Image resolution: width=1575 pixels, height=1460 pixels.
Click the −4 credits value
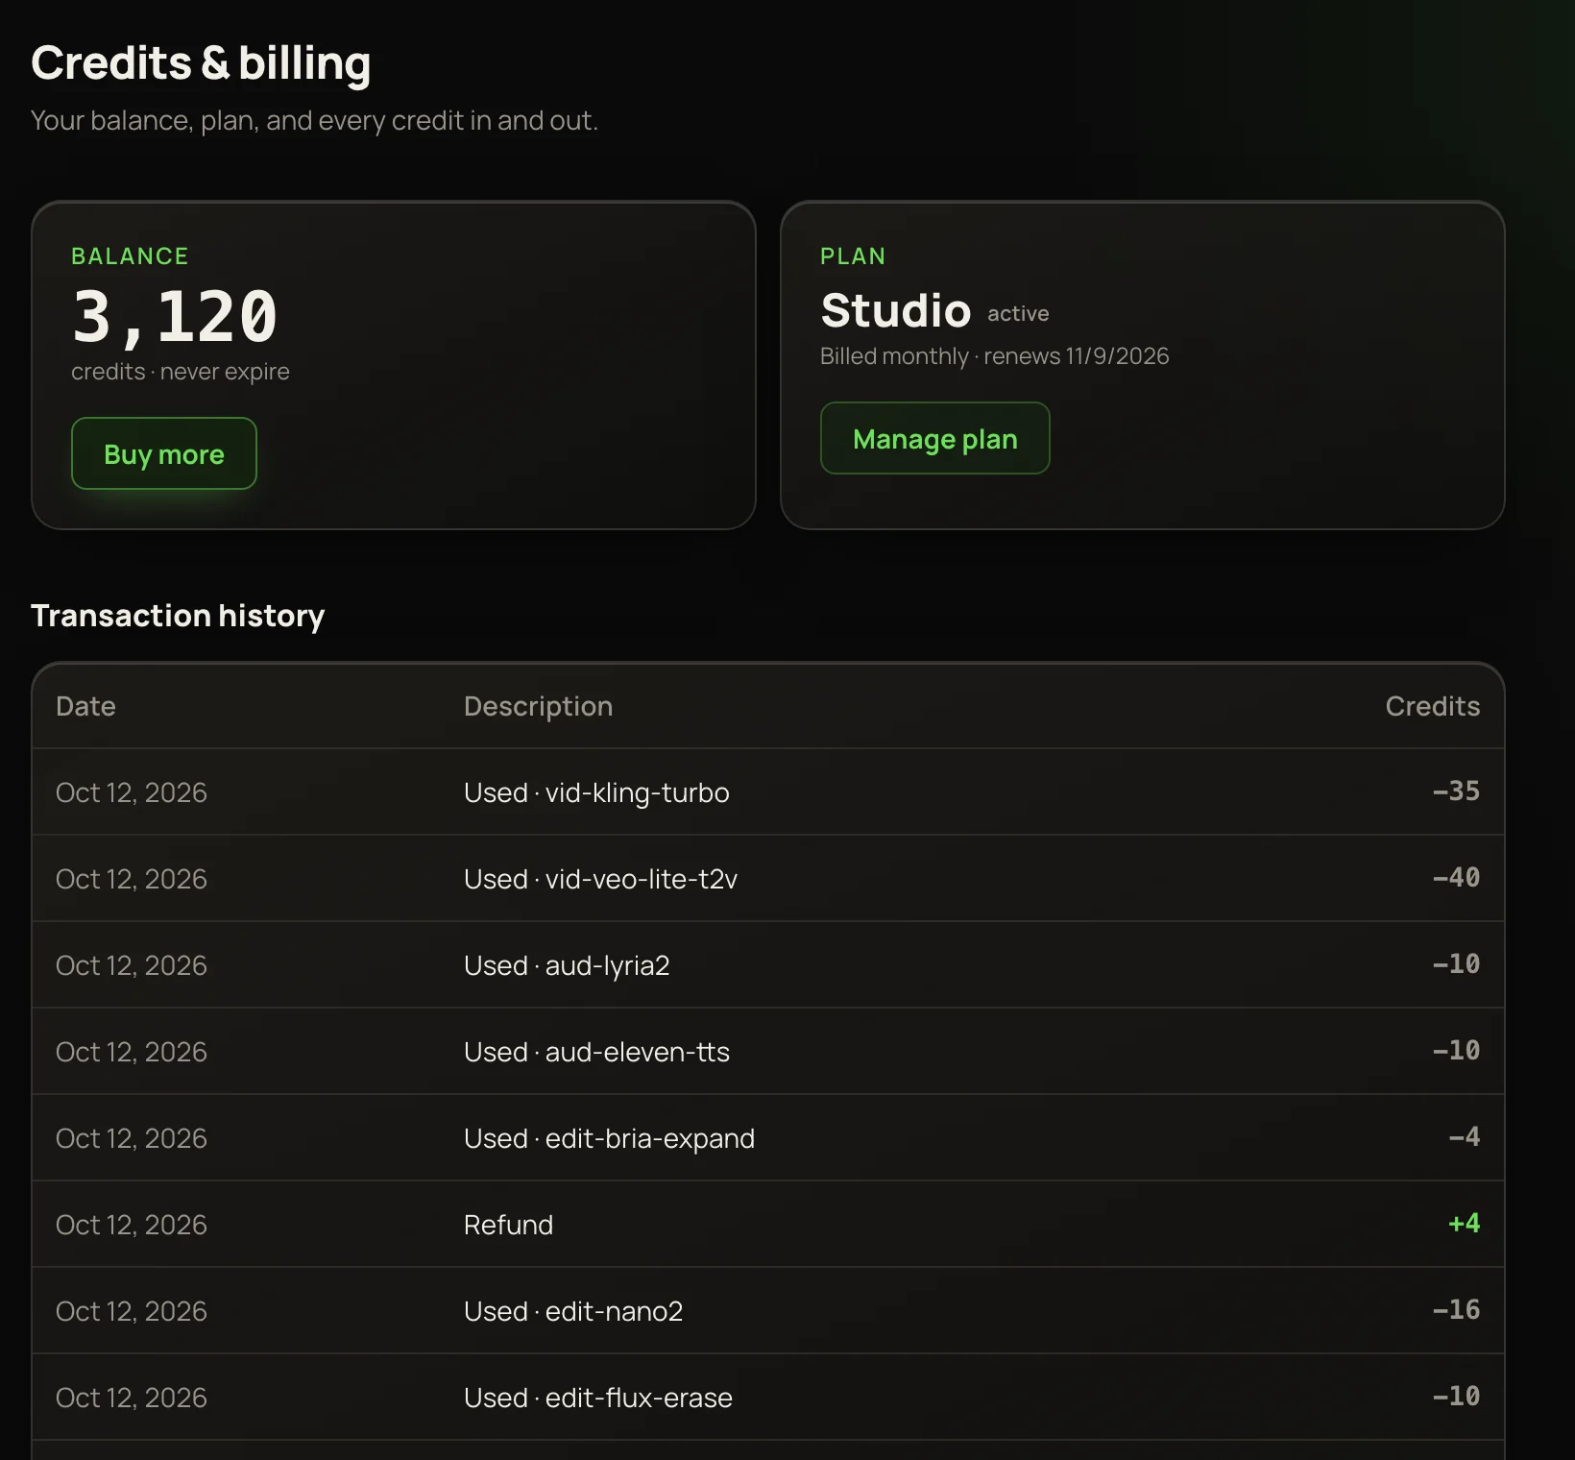[1464, 1136]
